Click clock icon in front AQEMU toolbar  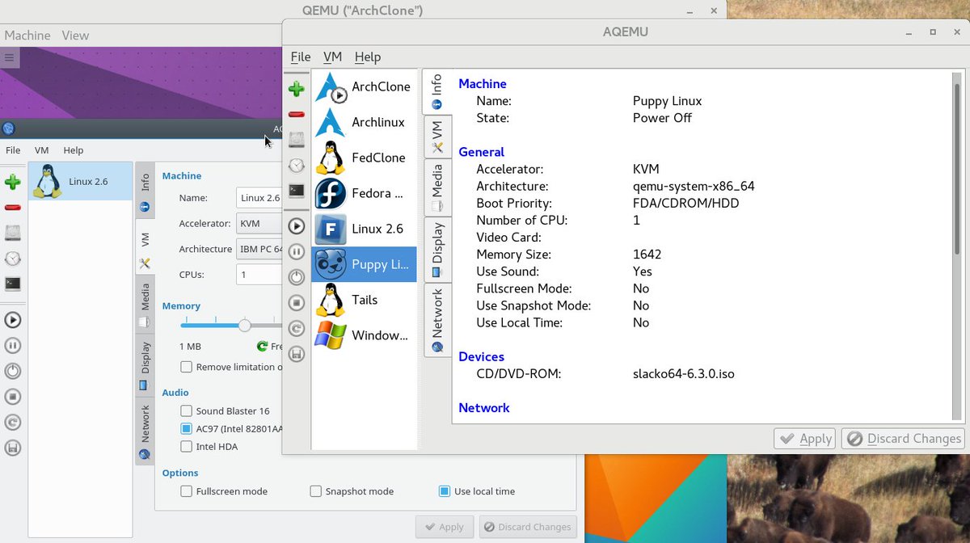click(297, 165)
